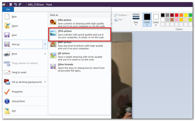
Task: Click the photo on the canvas
Action: click(x=121, y=75)
